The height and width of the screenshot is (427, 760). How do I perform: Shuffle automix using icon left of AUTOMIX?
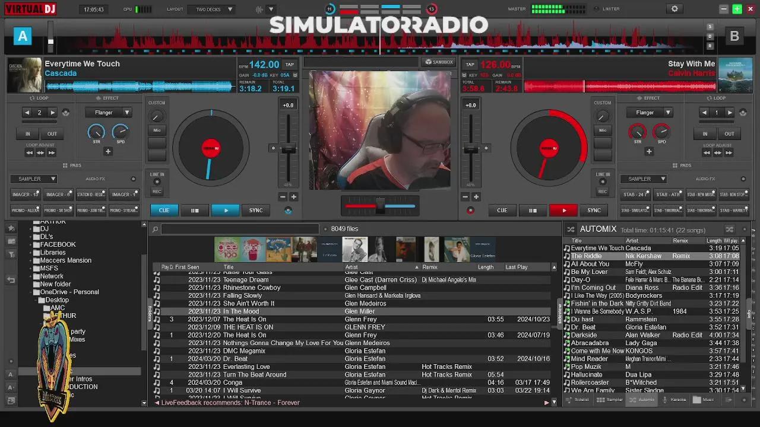(x=571, y=229)
